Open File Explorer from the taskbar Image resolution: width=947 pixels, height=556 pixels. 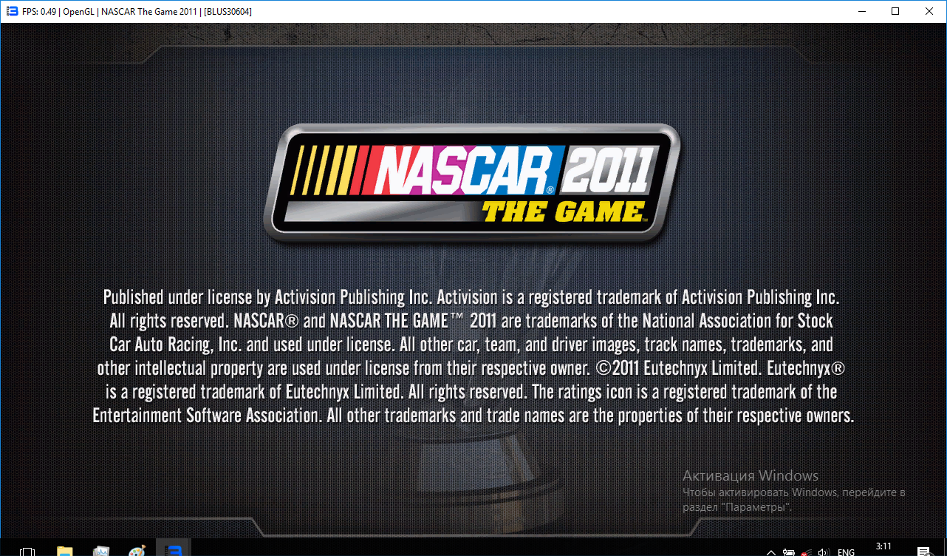pyautogui.click(x=65, y=551)
